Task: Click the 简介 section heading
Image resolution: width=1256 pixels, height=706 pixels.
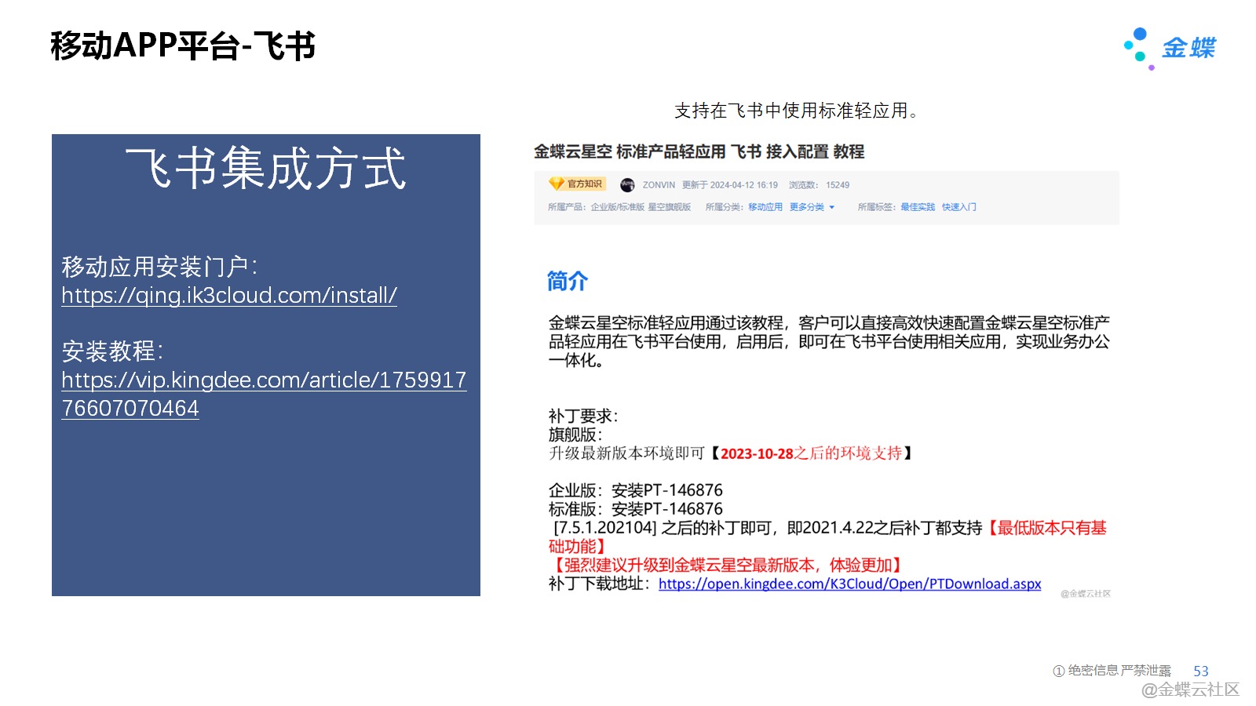Action: pos(567,281)
